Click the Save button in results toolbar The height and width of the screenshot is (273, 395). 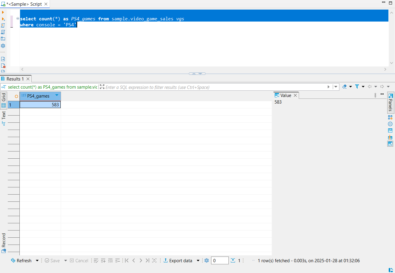(52, 261)
